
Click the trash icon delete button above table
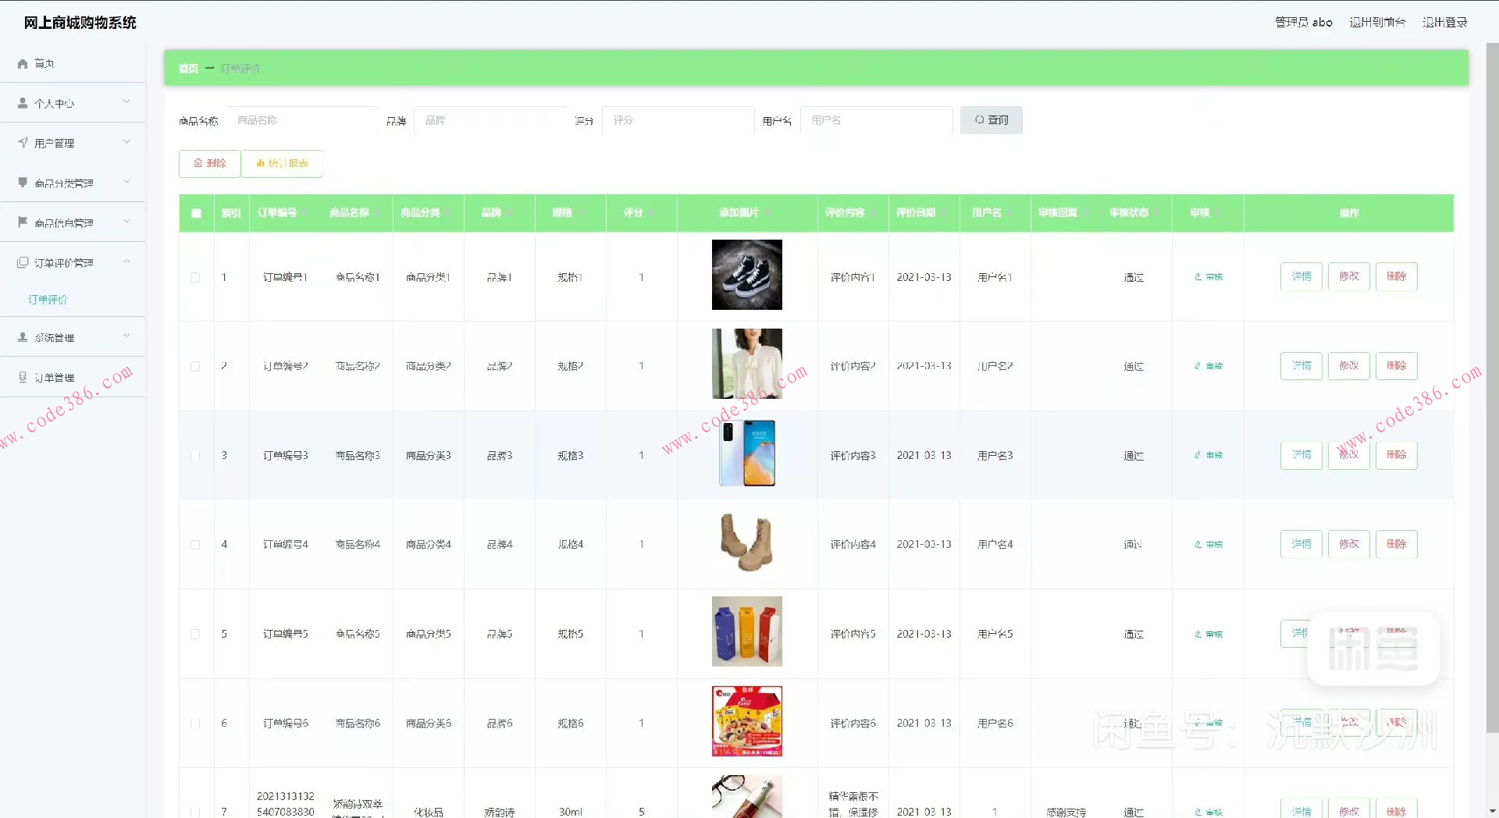tap(209, 163)
